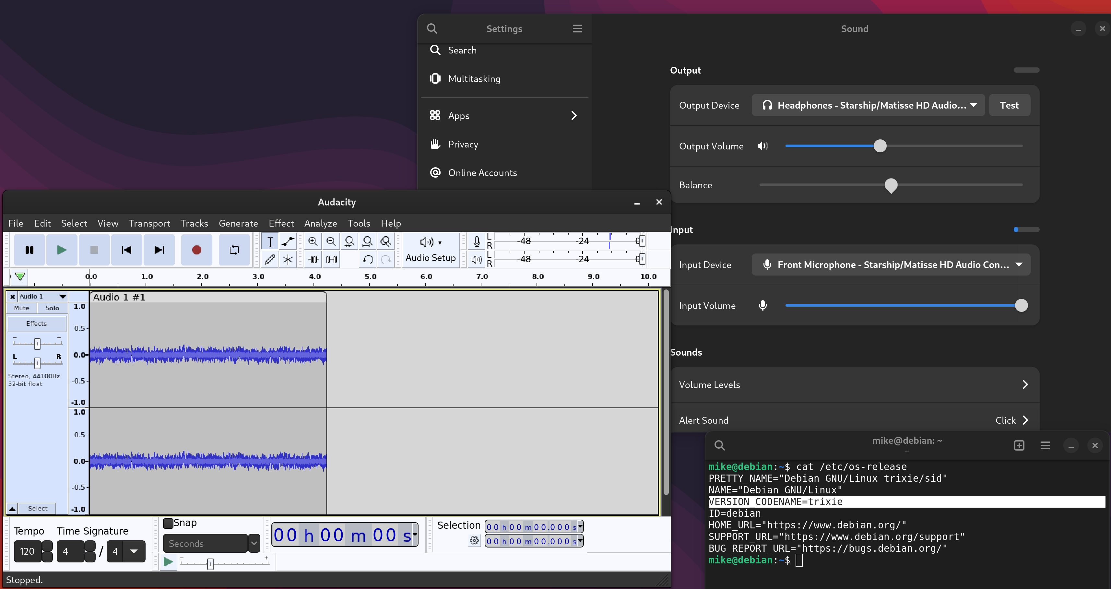This screenshot has height=589, width=1111.
Task: Close the Audio 1 track
Action: click(13, 297)
